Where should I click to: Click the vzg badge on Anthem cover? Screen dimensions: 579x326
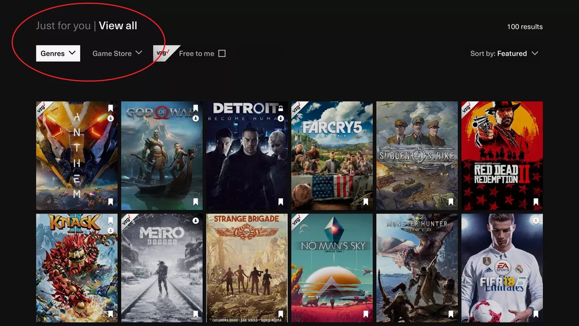point(42,107)
